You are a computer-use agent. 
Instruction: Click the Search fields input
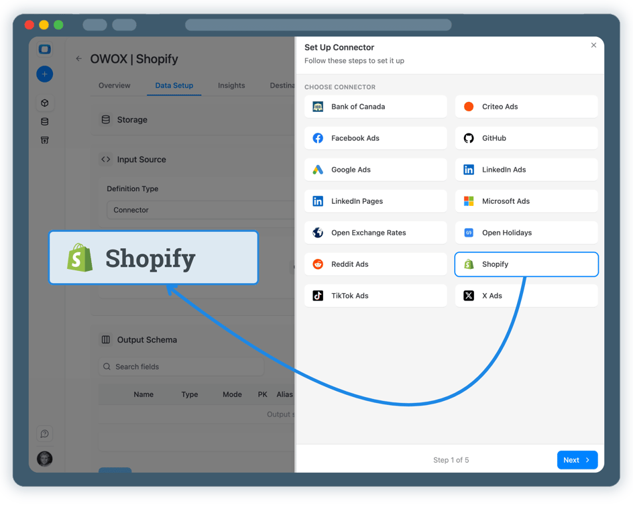(181, 367)
